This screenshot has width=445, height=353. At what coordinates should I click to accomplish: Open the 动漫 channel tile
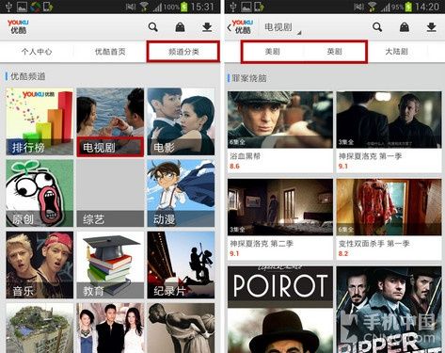181,193
